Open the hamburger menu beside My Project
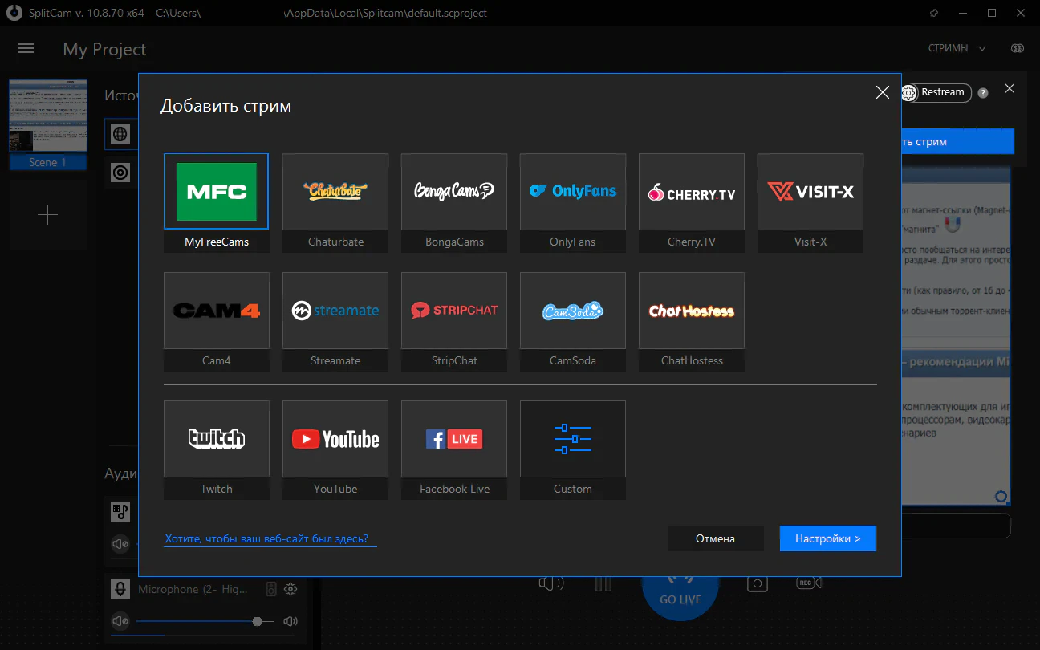Screen dimensions: 1040x650 [26, 49]
